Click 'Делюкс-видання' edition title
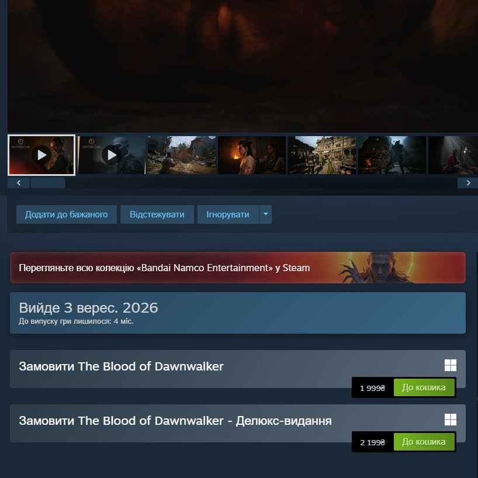The image size is (478, 478). click(x=175, y=421)
